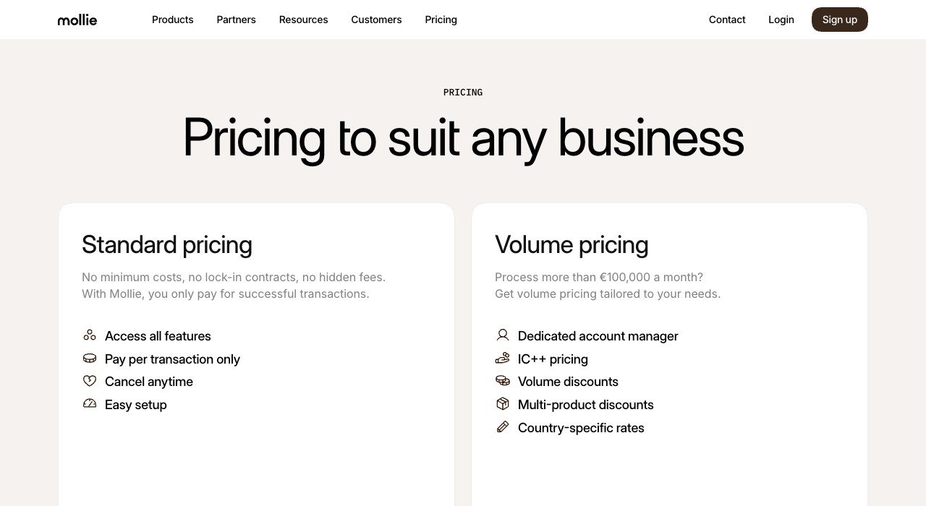Screen dimensions: 926x506
Task: Click the Country-specific rates pencil icon
Action: 503,427
